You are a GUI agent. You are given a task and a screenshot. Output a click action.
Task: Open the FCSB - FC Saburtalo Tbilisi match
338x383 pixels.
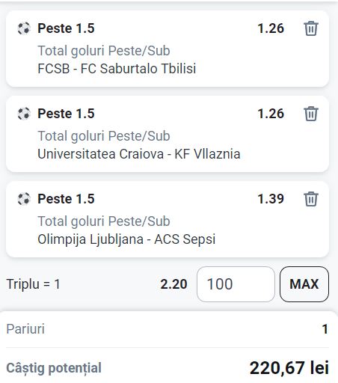pyautogui.click(x=117, y=69)
